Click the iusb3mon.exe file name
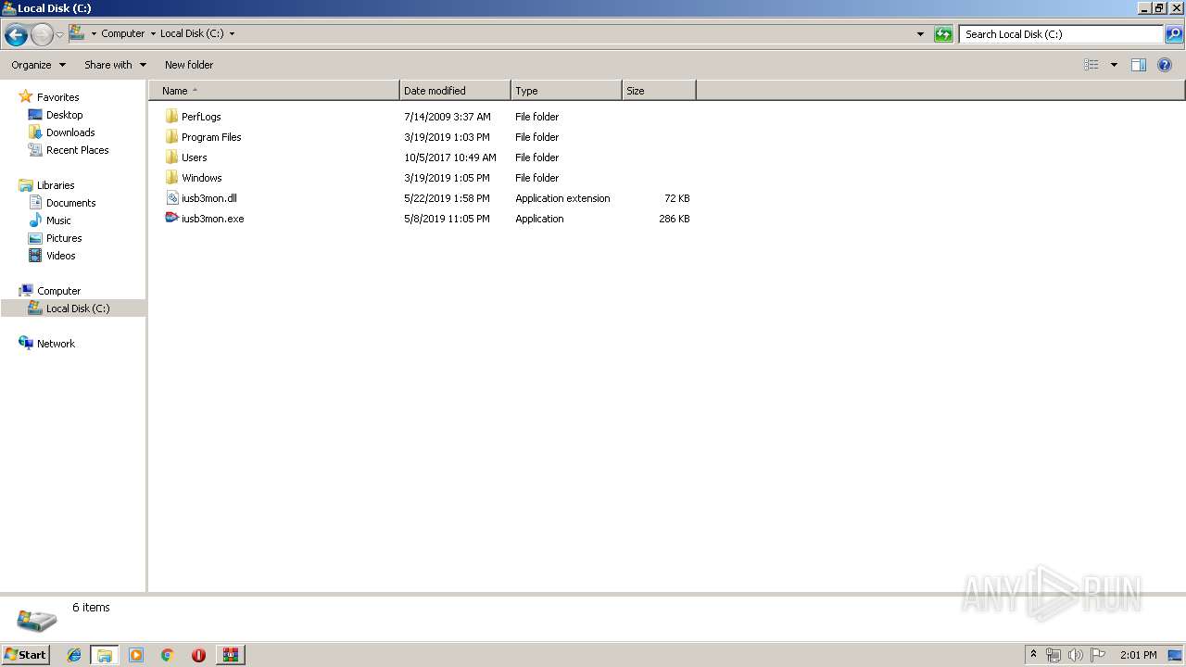Screen dimensions: 1186x667 213,219
